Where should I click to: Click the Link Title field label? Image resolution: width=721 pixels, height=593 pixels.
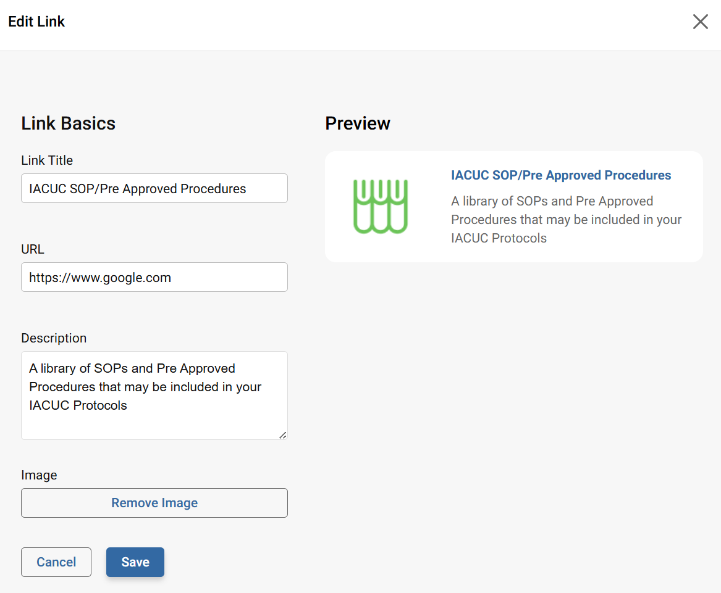tap(46, 160)
